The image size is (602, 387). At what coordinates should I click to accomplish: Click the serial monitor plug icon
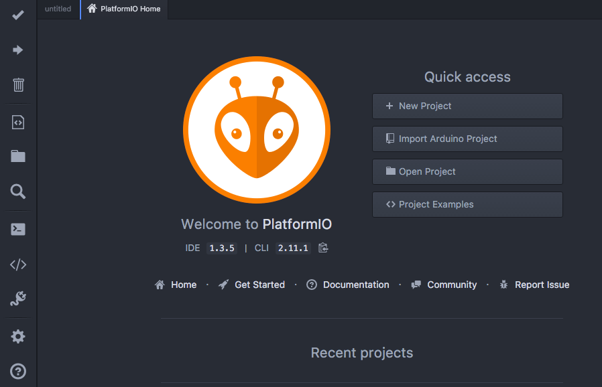[x=18, y=299]
